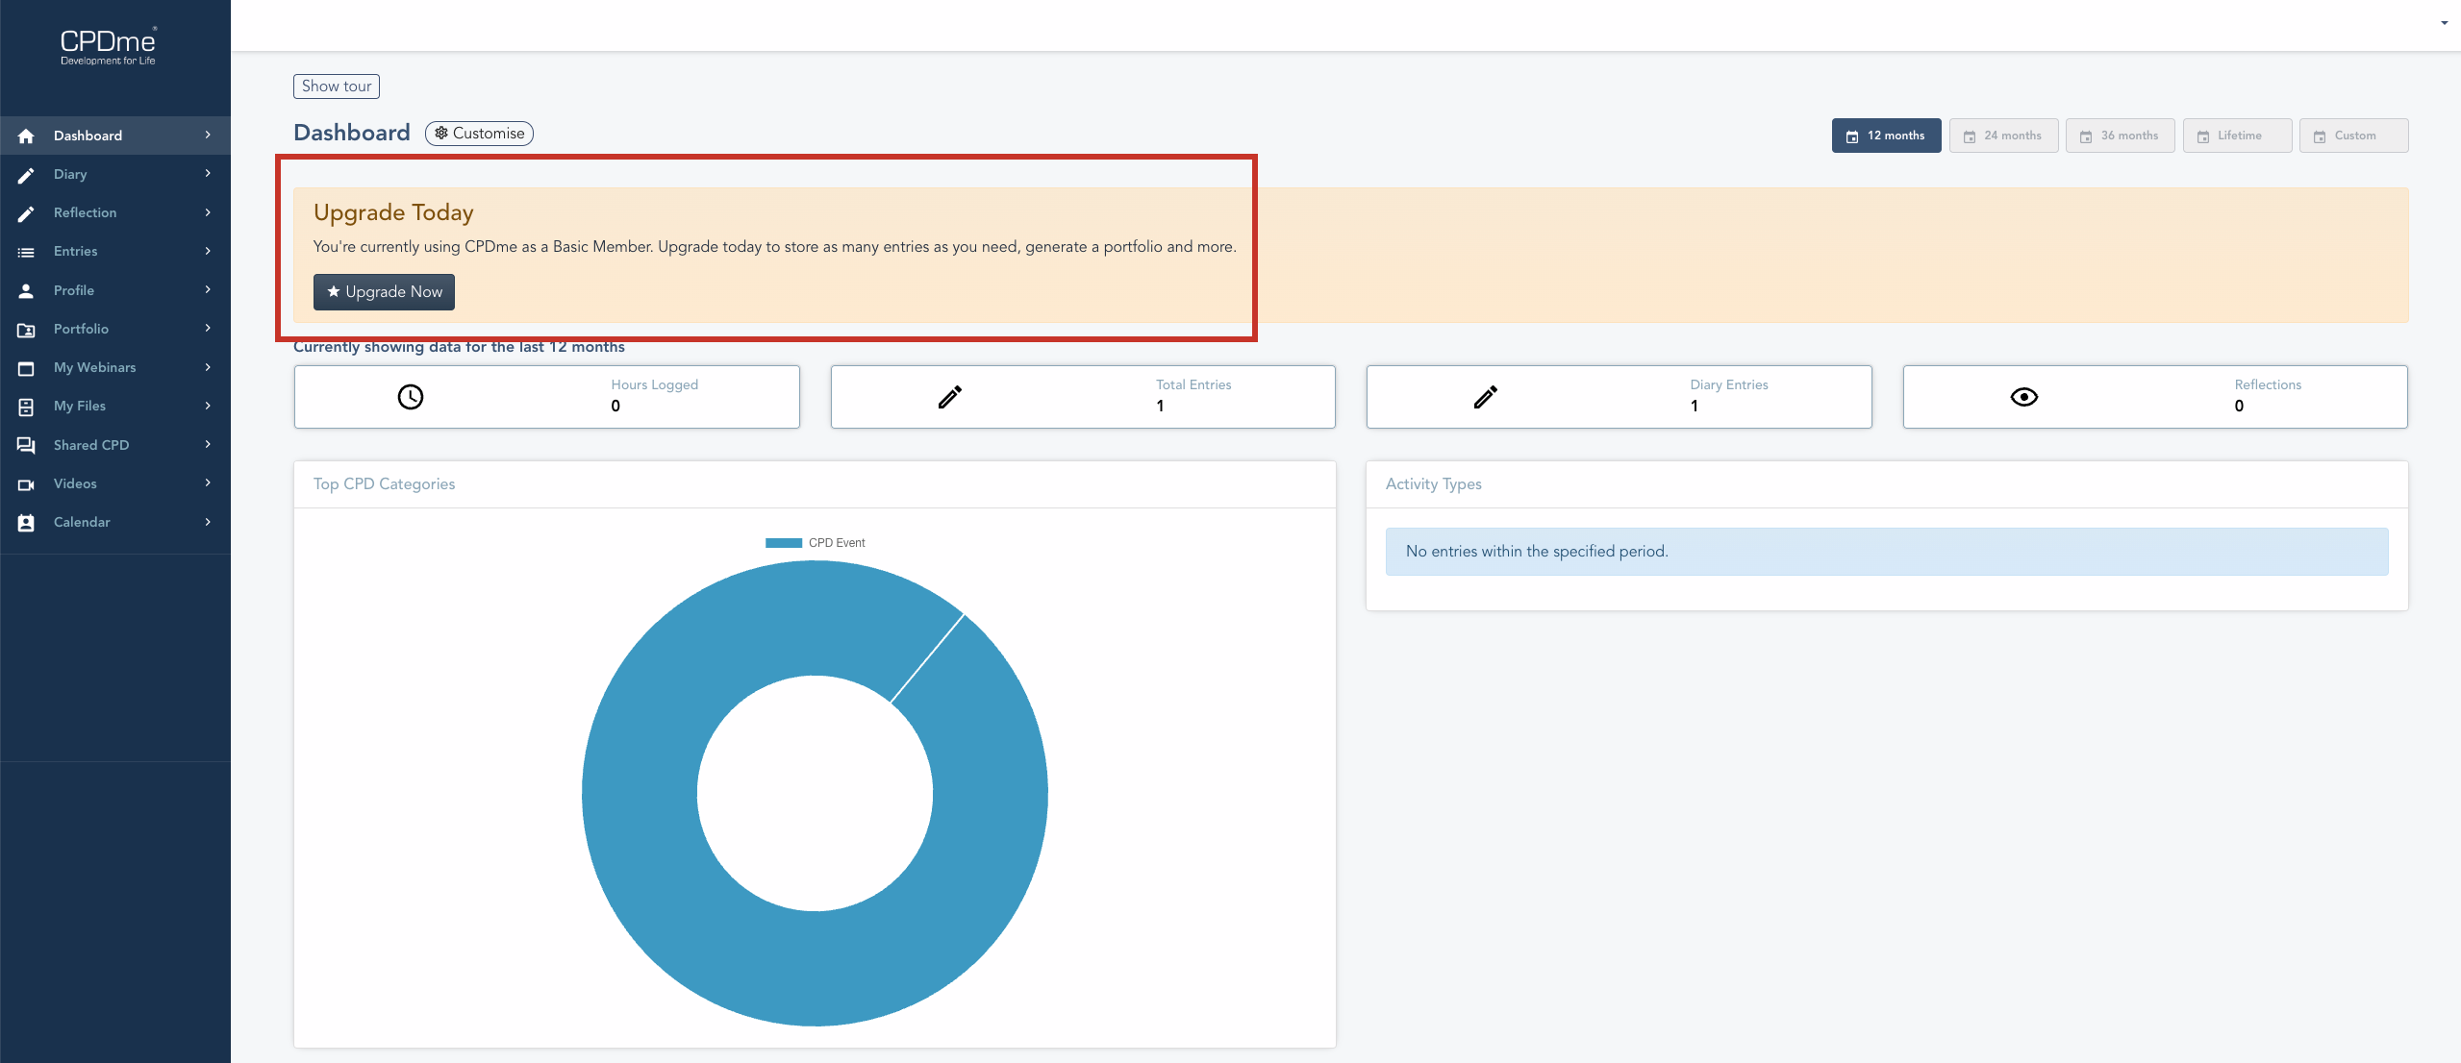This screenshot has width=2461, height=1063.
Task: Click the Show tour button
Action: coord(337,87)
